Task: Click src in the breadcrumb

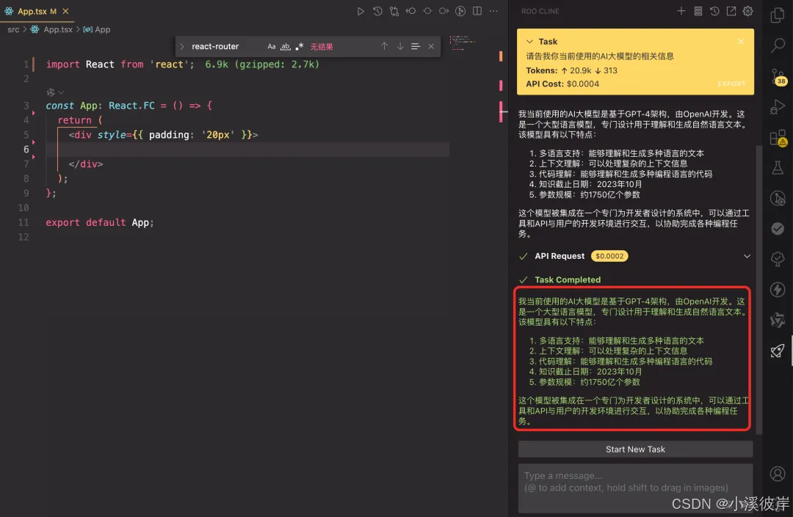Action: 14,29
